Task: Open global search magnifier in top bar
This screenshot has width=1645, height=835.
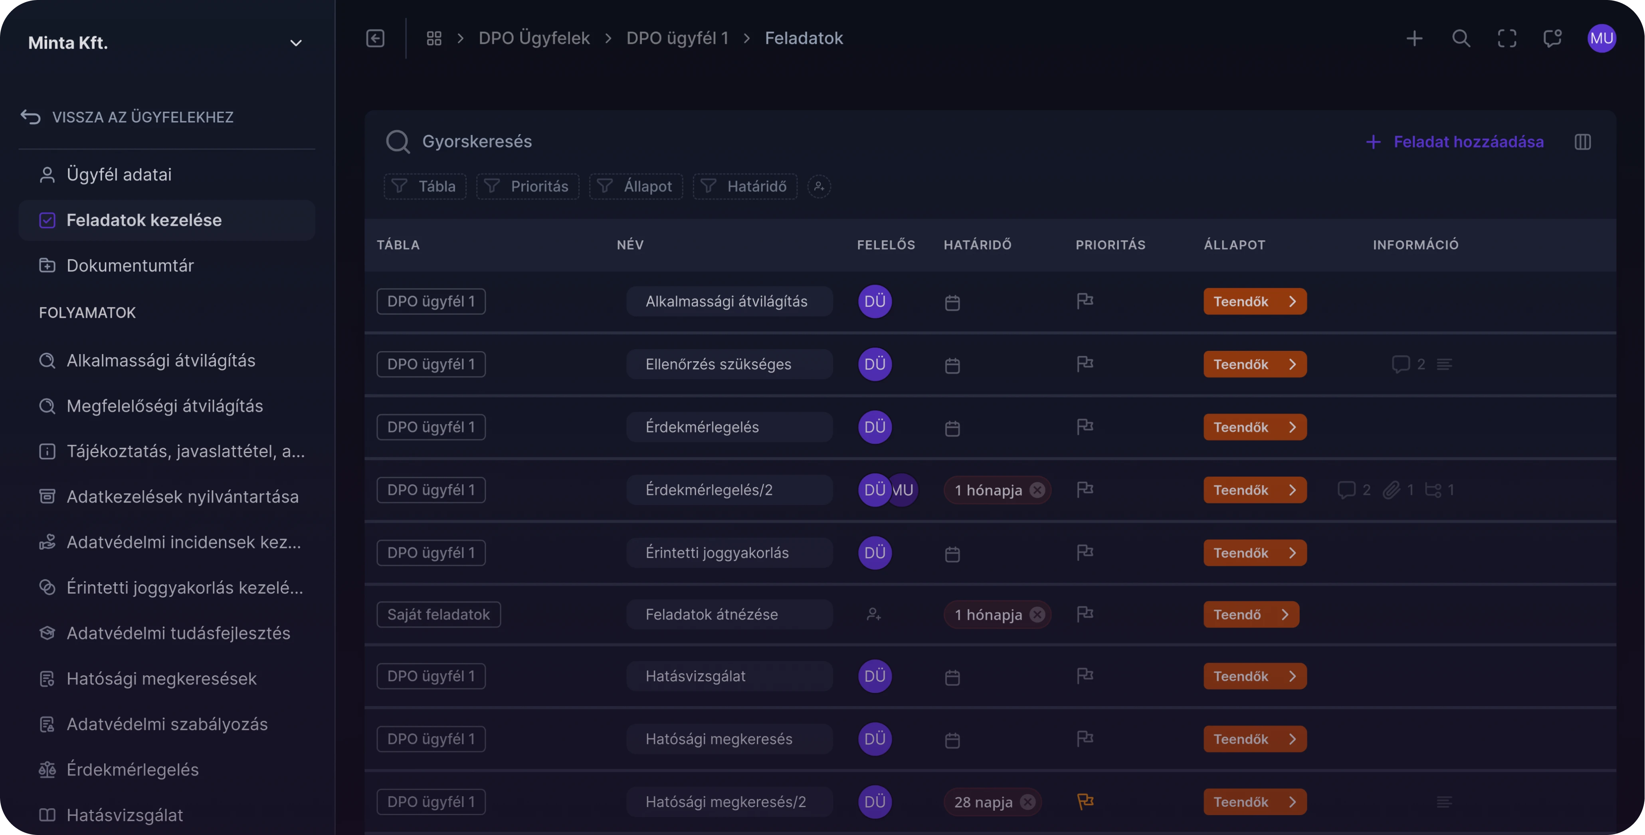Action: [1461, 38]
